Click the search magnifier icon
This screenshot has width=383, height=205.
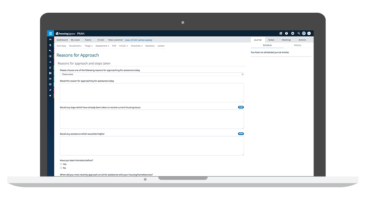(x=298, y=34)
